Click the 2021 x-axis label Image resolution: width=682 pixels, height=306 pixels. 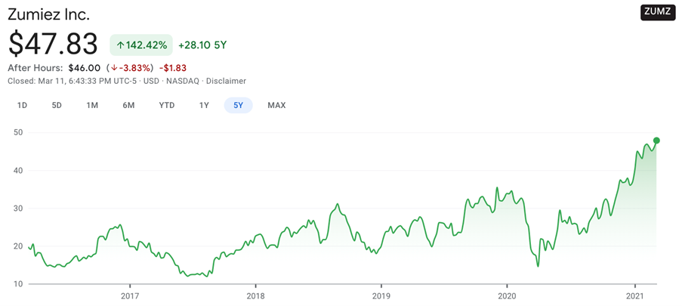635,297
